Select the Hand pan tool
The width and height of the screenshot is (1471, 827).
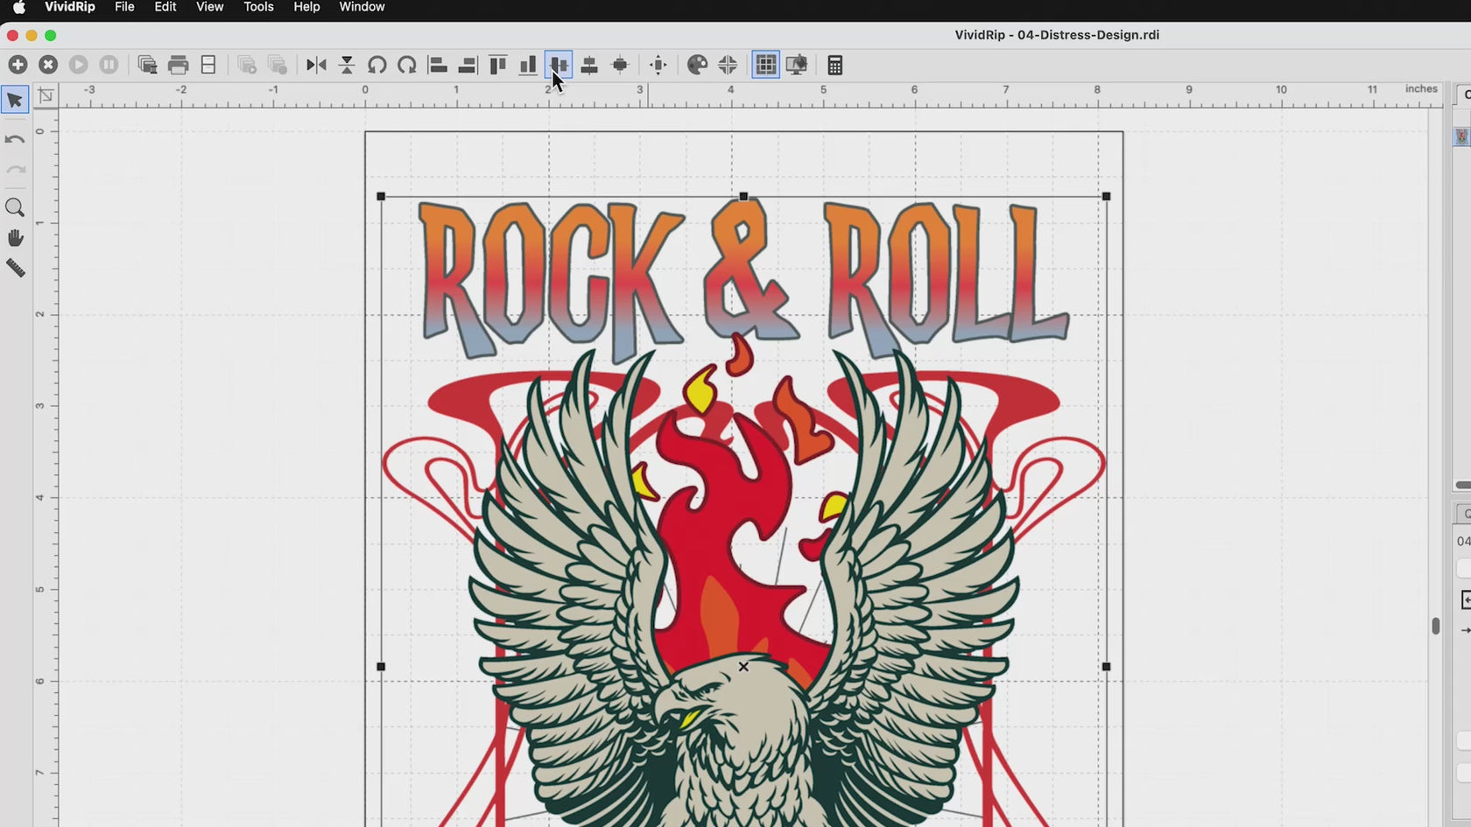[15, 238]
